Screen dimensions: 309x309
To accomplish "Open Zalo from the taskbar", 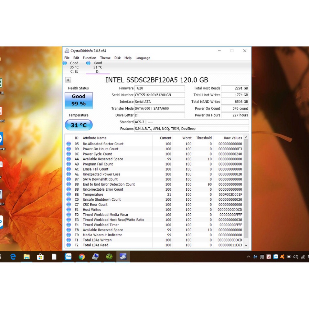I will (68, 257).
